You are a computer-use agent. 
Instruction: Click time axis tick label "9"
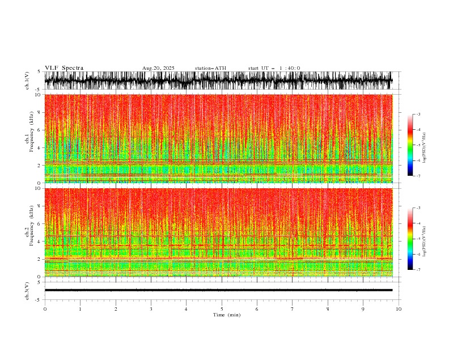[363, 309]
